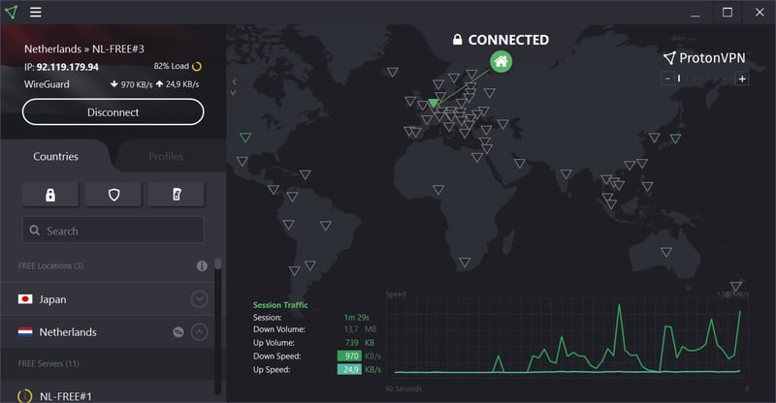This screenshot has width=776, height=403.
Task: Select the New Zealand map marker
Action: coord(736,287)
